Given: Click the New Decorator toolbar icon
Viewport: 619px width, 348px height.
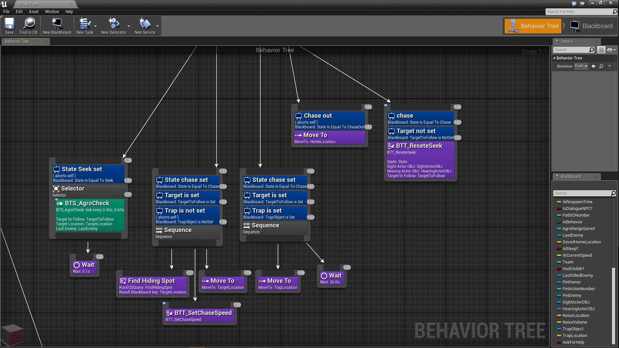Looking at the screenshot, I should (x=113, y=26).
